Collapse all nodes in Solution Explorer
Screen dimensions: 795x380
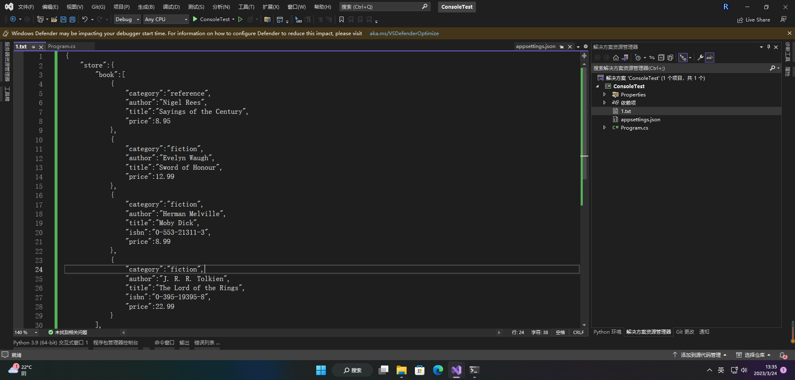pos(661,58)
